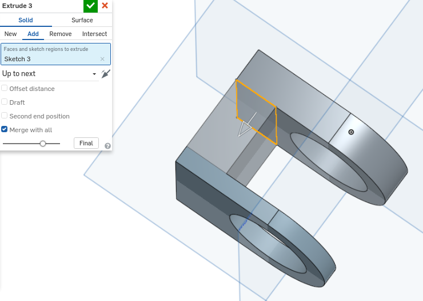Image resolution: width=423 pixels, height=301 pixels.
Task: Flip extrude direction with the arrow icon
Action: pos(106,74)
